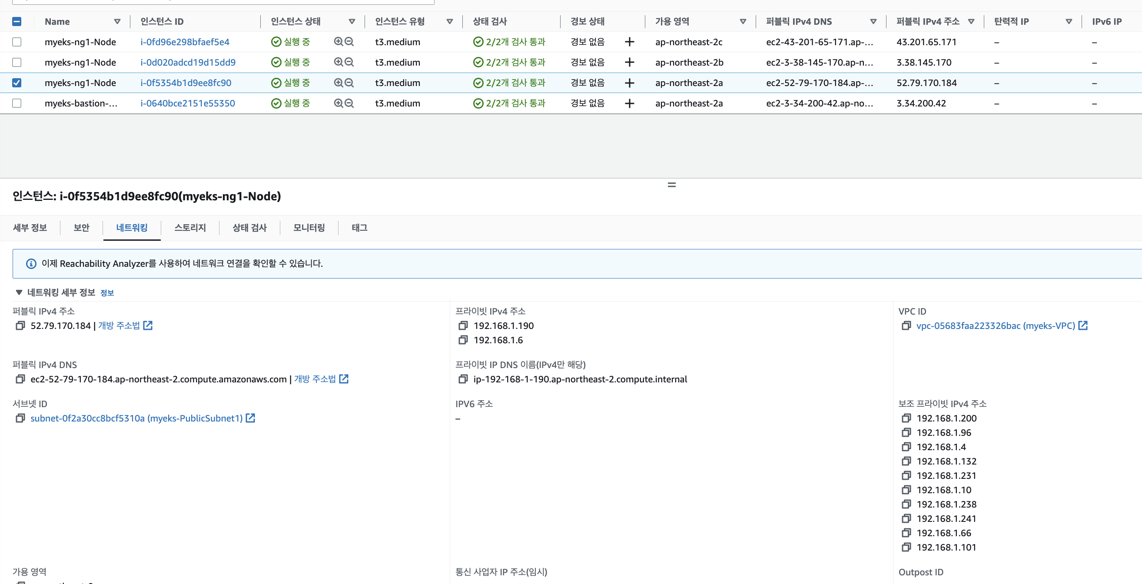The width and height of the screenshot is (1142, 584).
Task: Toggle the select-all header checkbox
Action: point(17,22)
